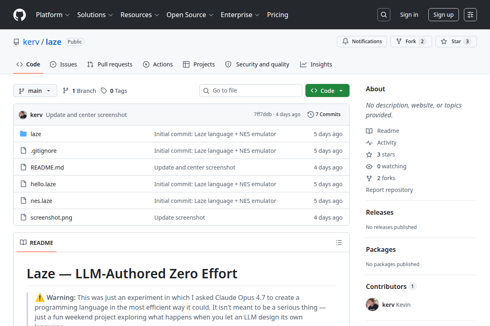
Task: Click the star icon beside 3 stars
Action: (x=369, y=154)
